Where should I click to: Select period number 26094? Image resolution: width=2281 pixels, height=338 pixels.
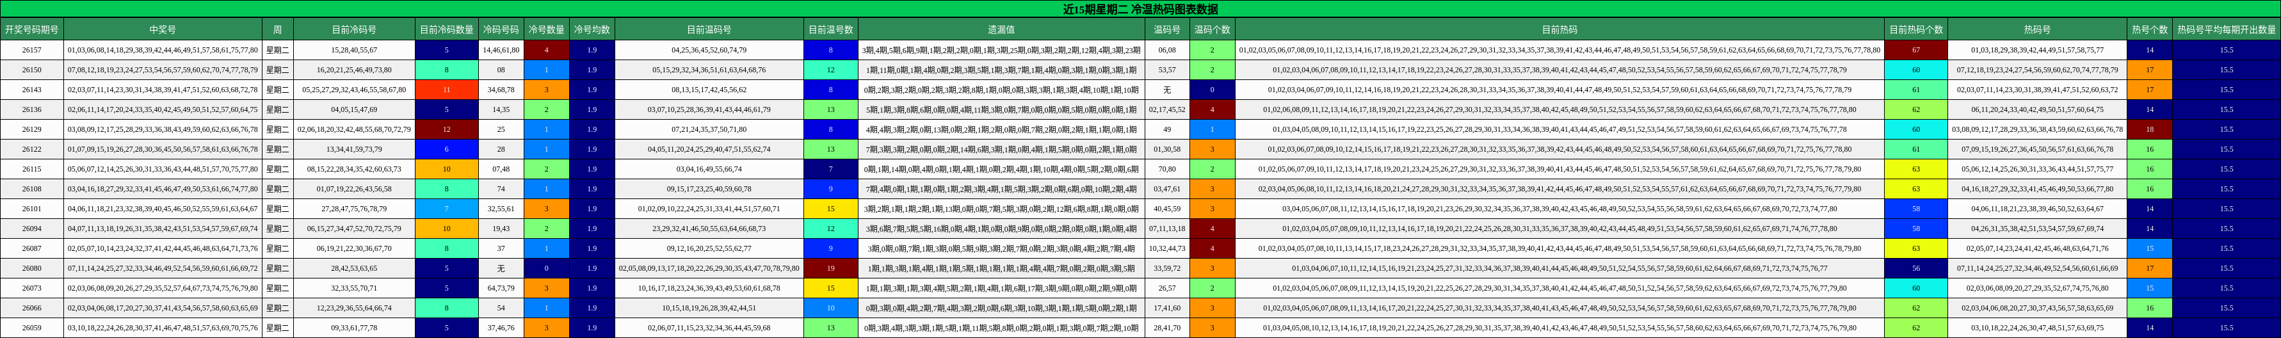[32, 229]
